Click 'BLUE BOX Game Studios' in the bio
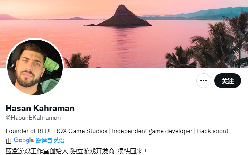248x155 pixels. tap(72, 131)
